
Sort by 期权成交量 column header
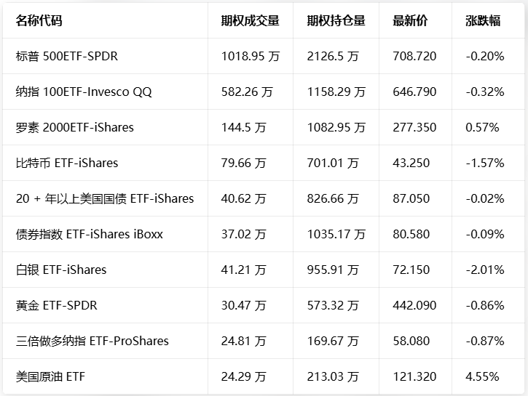point(250,20)
